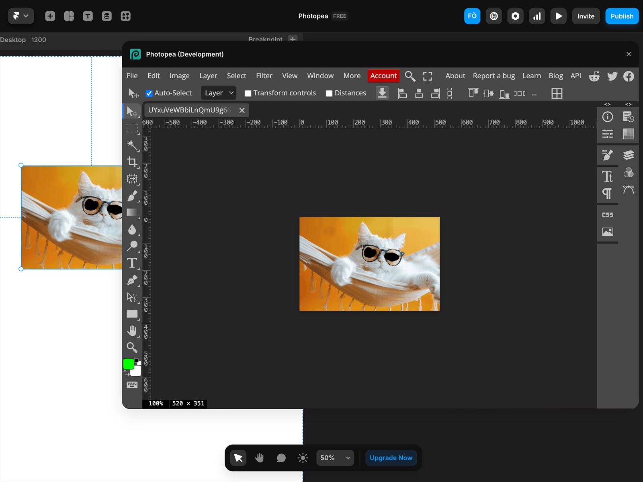The image size is (643, 482).
Task: Select the Magic Wand tool
Action: [132, 145]
